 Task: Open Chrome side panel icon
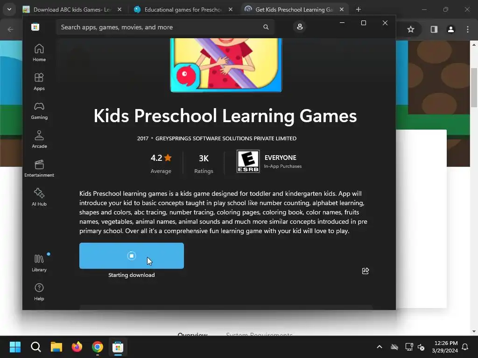[434, 29]
